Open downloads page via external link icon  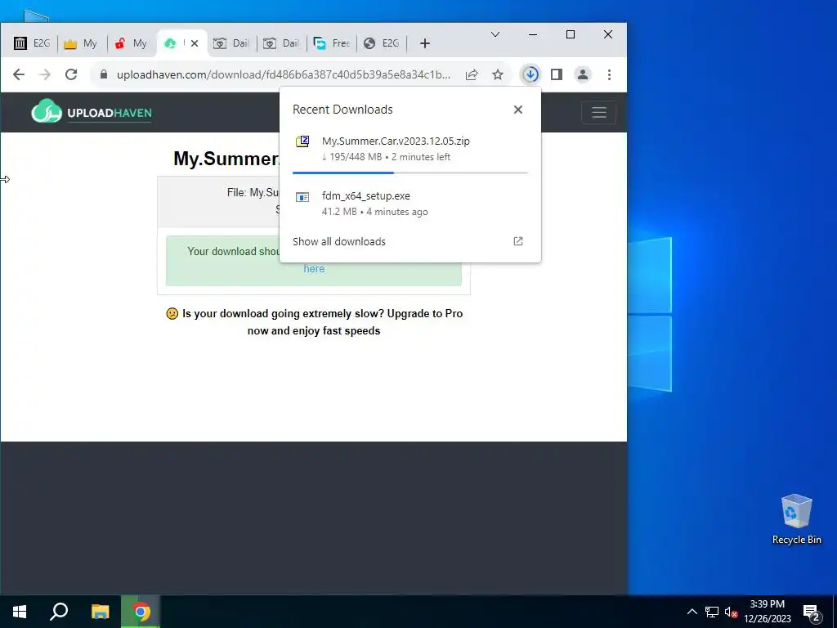pyautogui.click(x=517, y=241)
